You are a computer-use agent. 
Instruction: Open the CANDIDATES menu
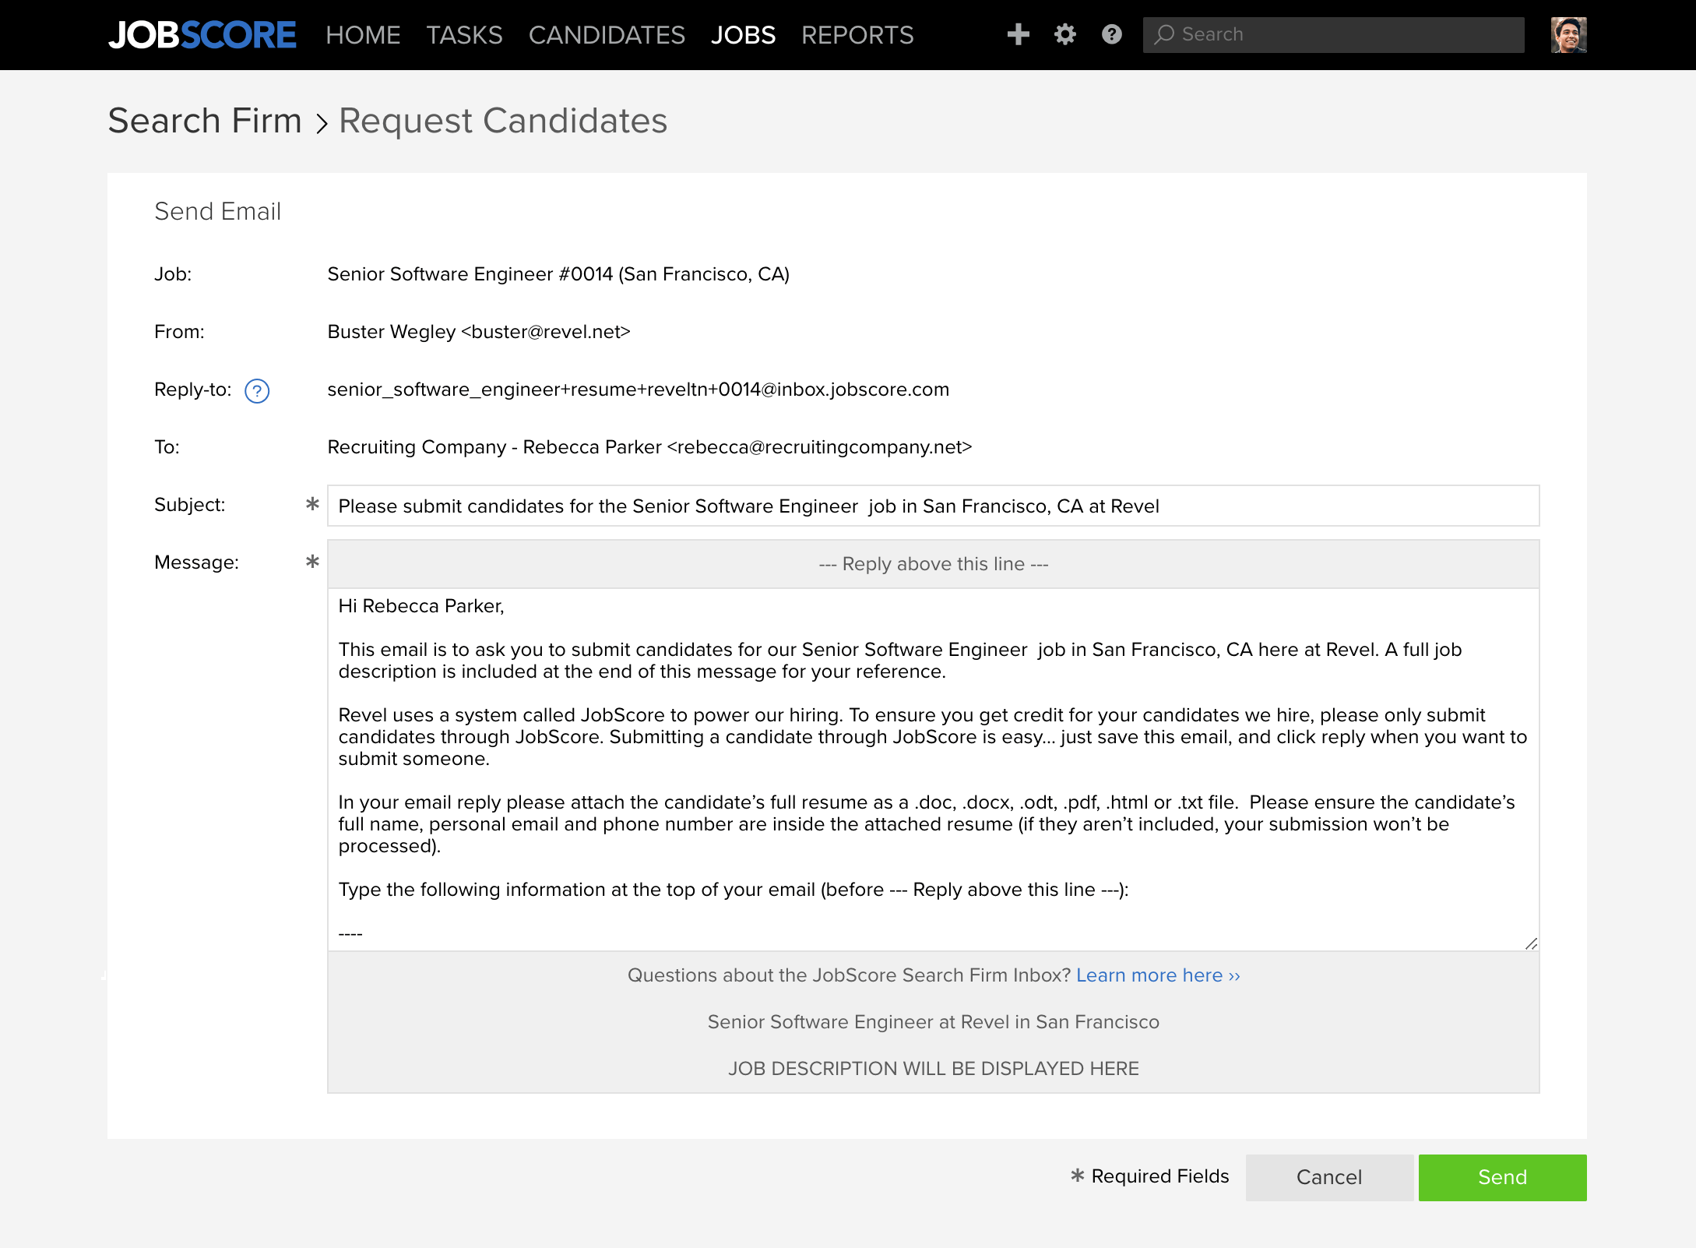click(x=607, y=35)
